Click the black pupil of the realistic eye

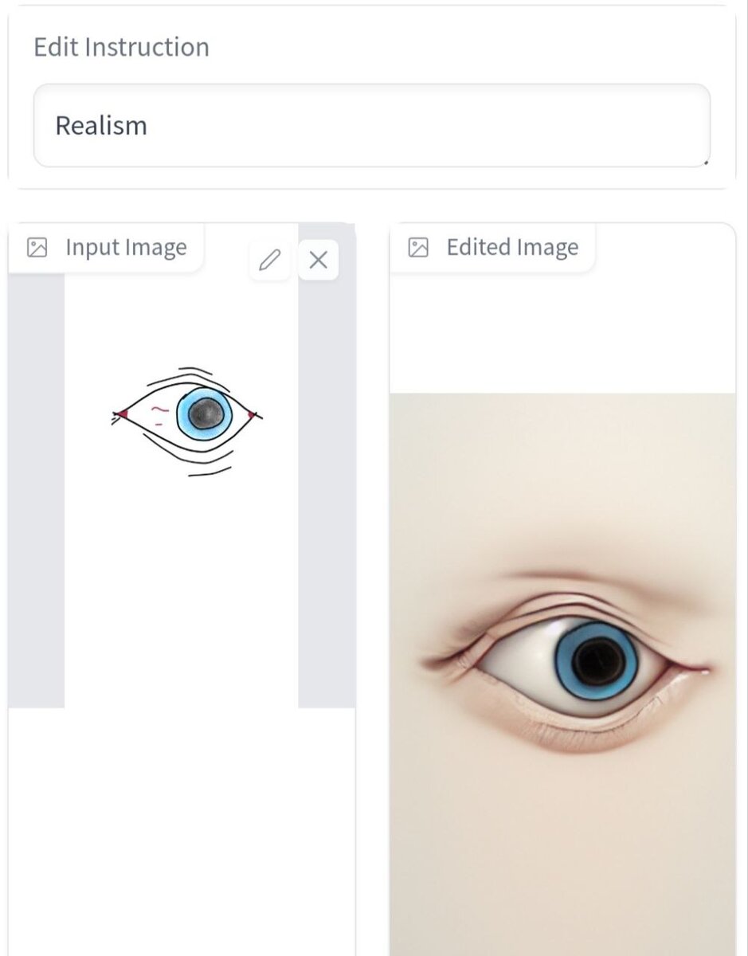click(x=600, y=661)
